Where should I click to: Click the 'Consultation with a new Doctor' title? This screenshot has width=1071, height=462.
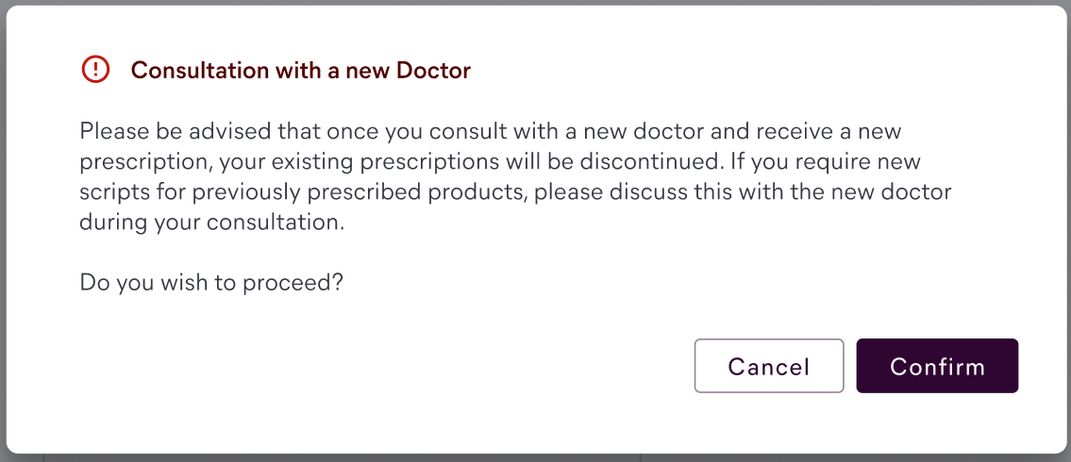click(300, 70)
